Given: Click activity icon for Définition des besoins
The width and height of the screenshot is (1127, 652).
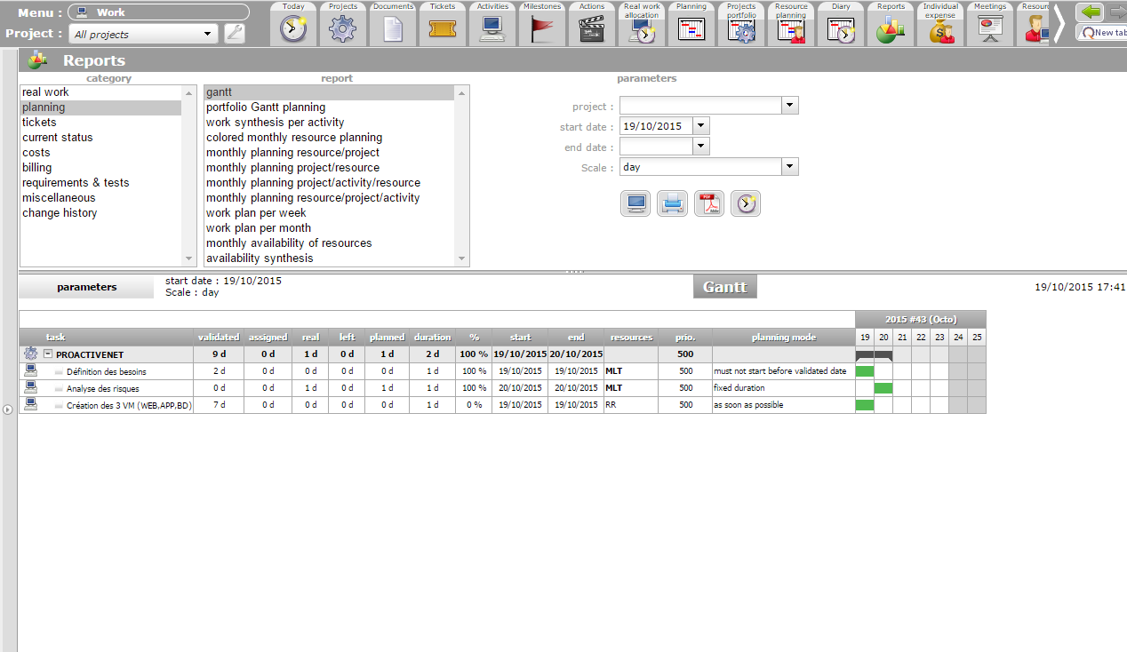Looking at the screenshot, I should (31, 370).
